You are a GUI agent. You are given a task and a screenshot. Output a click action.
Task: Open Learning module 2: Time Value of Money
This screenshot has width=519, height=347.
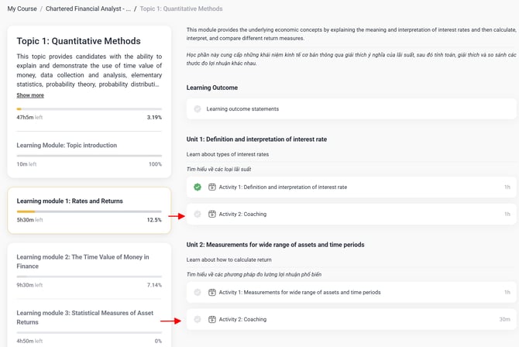click(x=83, y=261)
